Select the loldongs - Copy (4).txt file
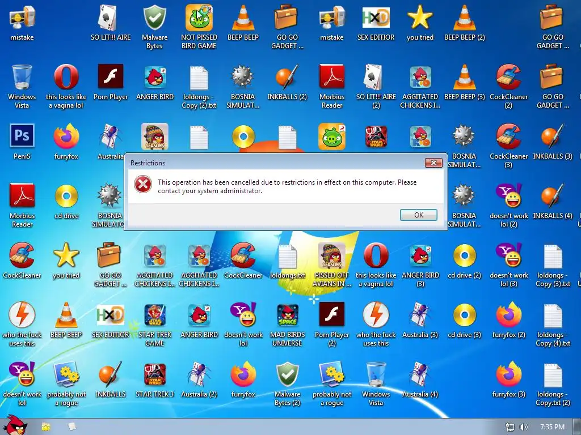Screen dimensions: 581x435 [x=553, y=315]
